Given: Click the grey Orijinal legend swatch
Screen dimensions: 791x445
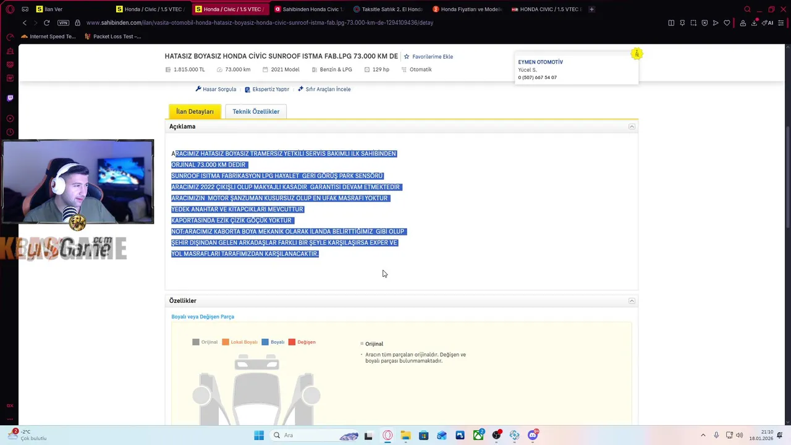Looking at the screenshot, I should (x=196, y=342).
